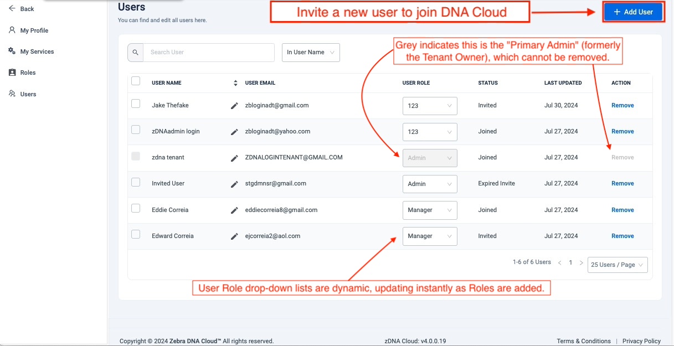Click the Add User button

(x=633, y=12)
